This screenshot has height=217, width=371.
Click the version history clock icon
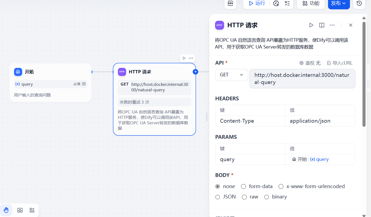pyautogui.click(x=359, y=4)
